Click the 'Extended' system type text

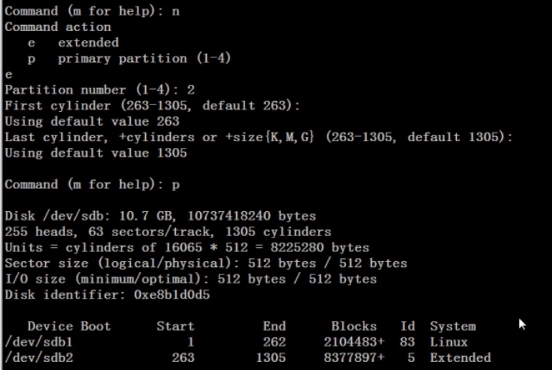(x=460, y=357)
